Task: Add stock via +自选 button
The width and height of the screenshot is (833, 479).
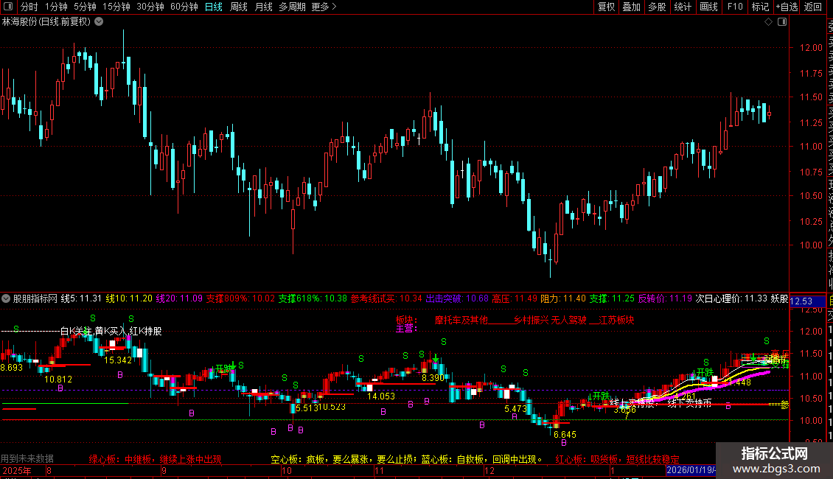Action: (787, 7)
